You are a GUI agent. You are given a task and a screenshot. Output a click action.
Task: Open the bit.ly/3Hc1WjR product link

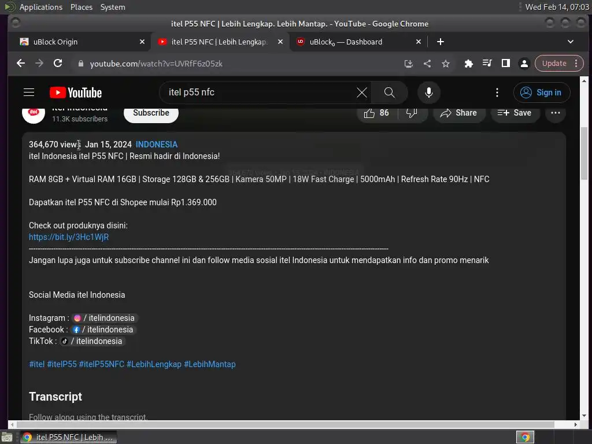click(69, 237)
